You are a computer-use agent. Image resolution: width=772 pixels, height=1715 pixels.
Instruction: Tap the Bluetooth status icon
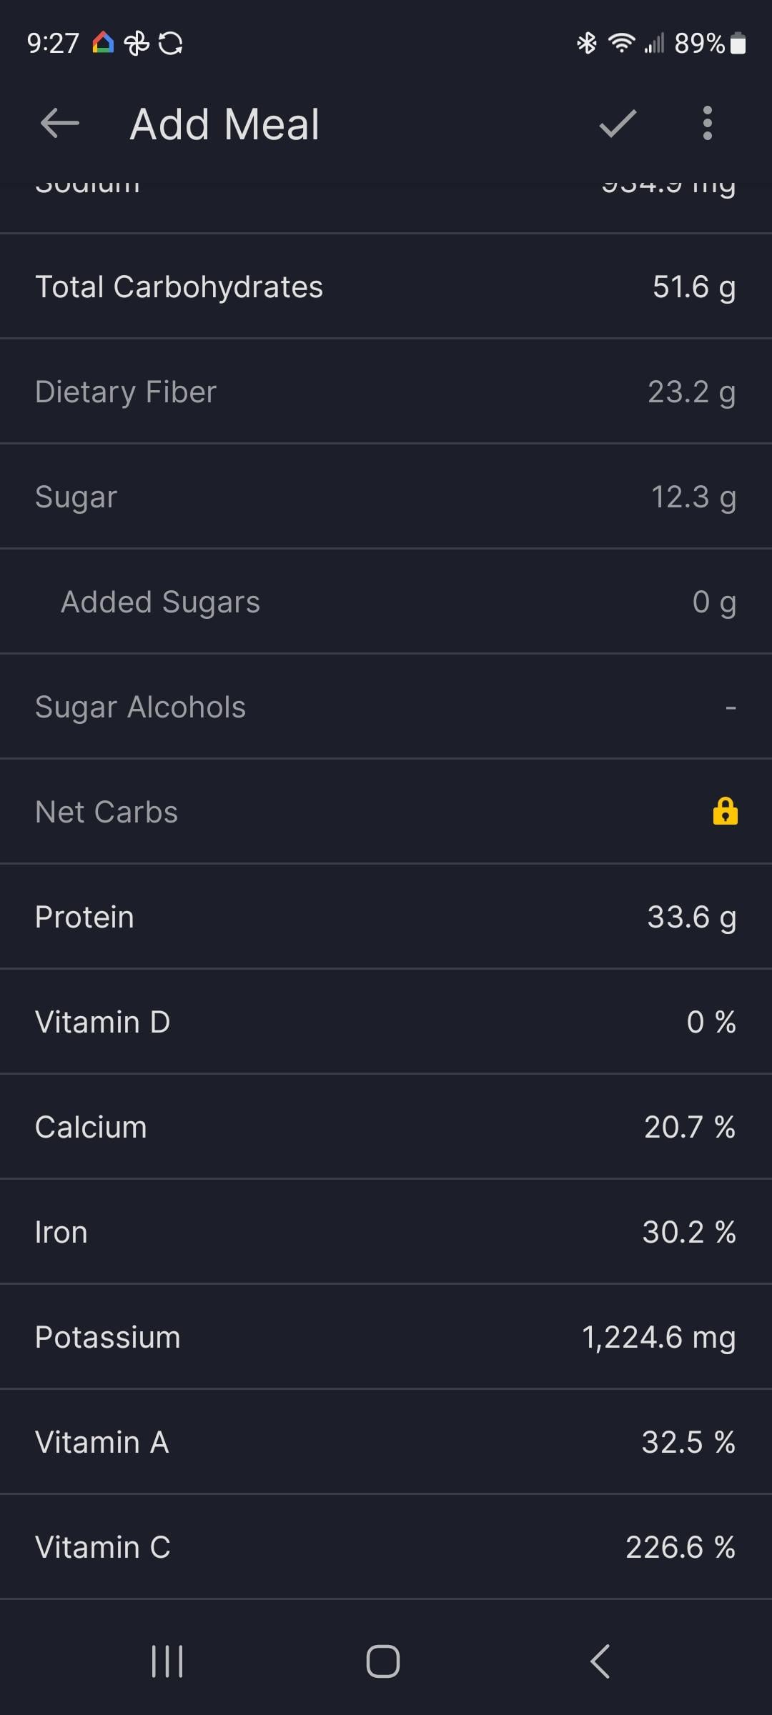point(586,44)
